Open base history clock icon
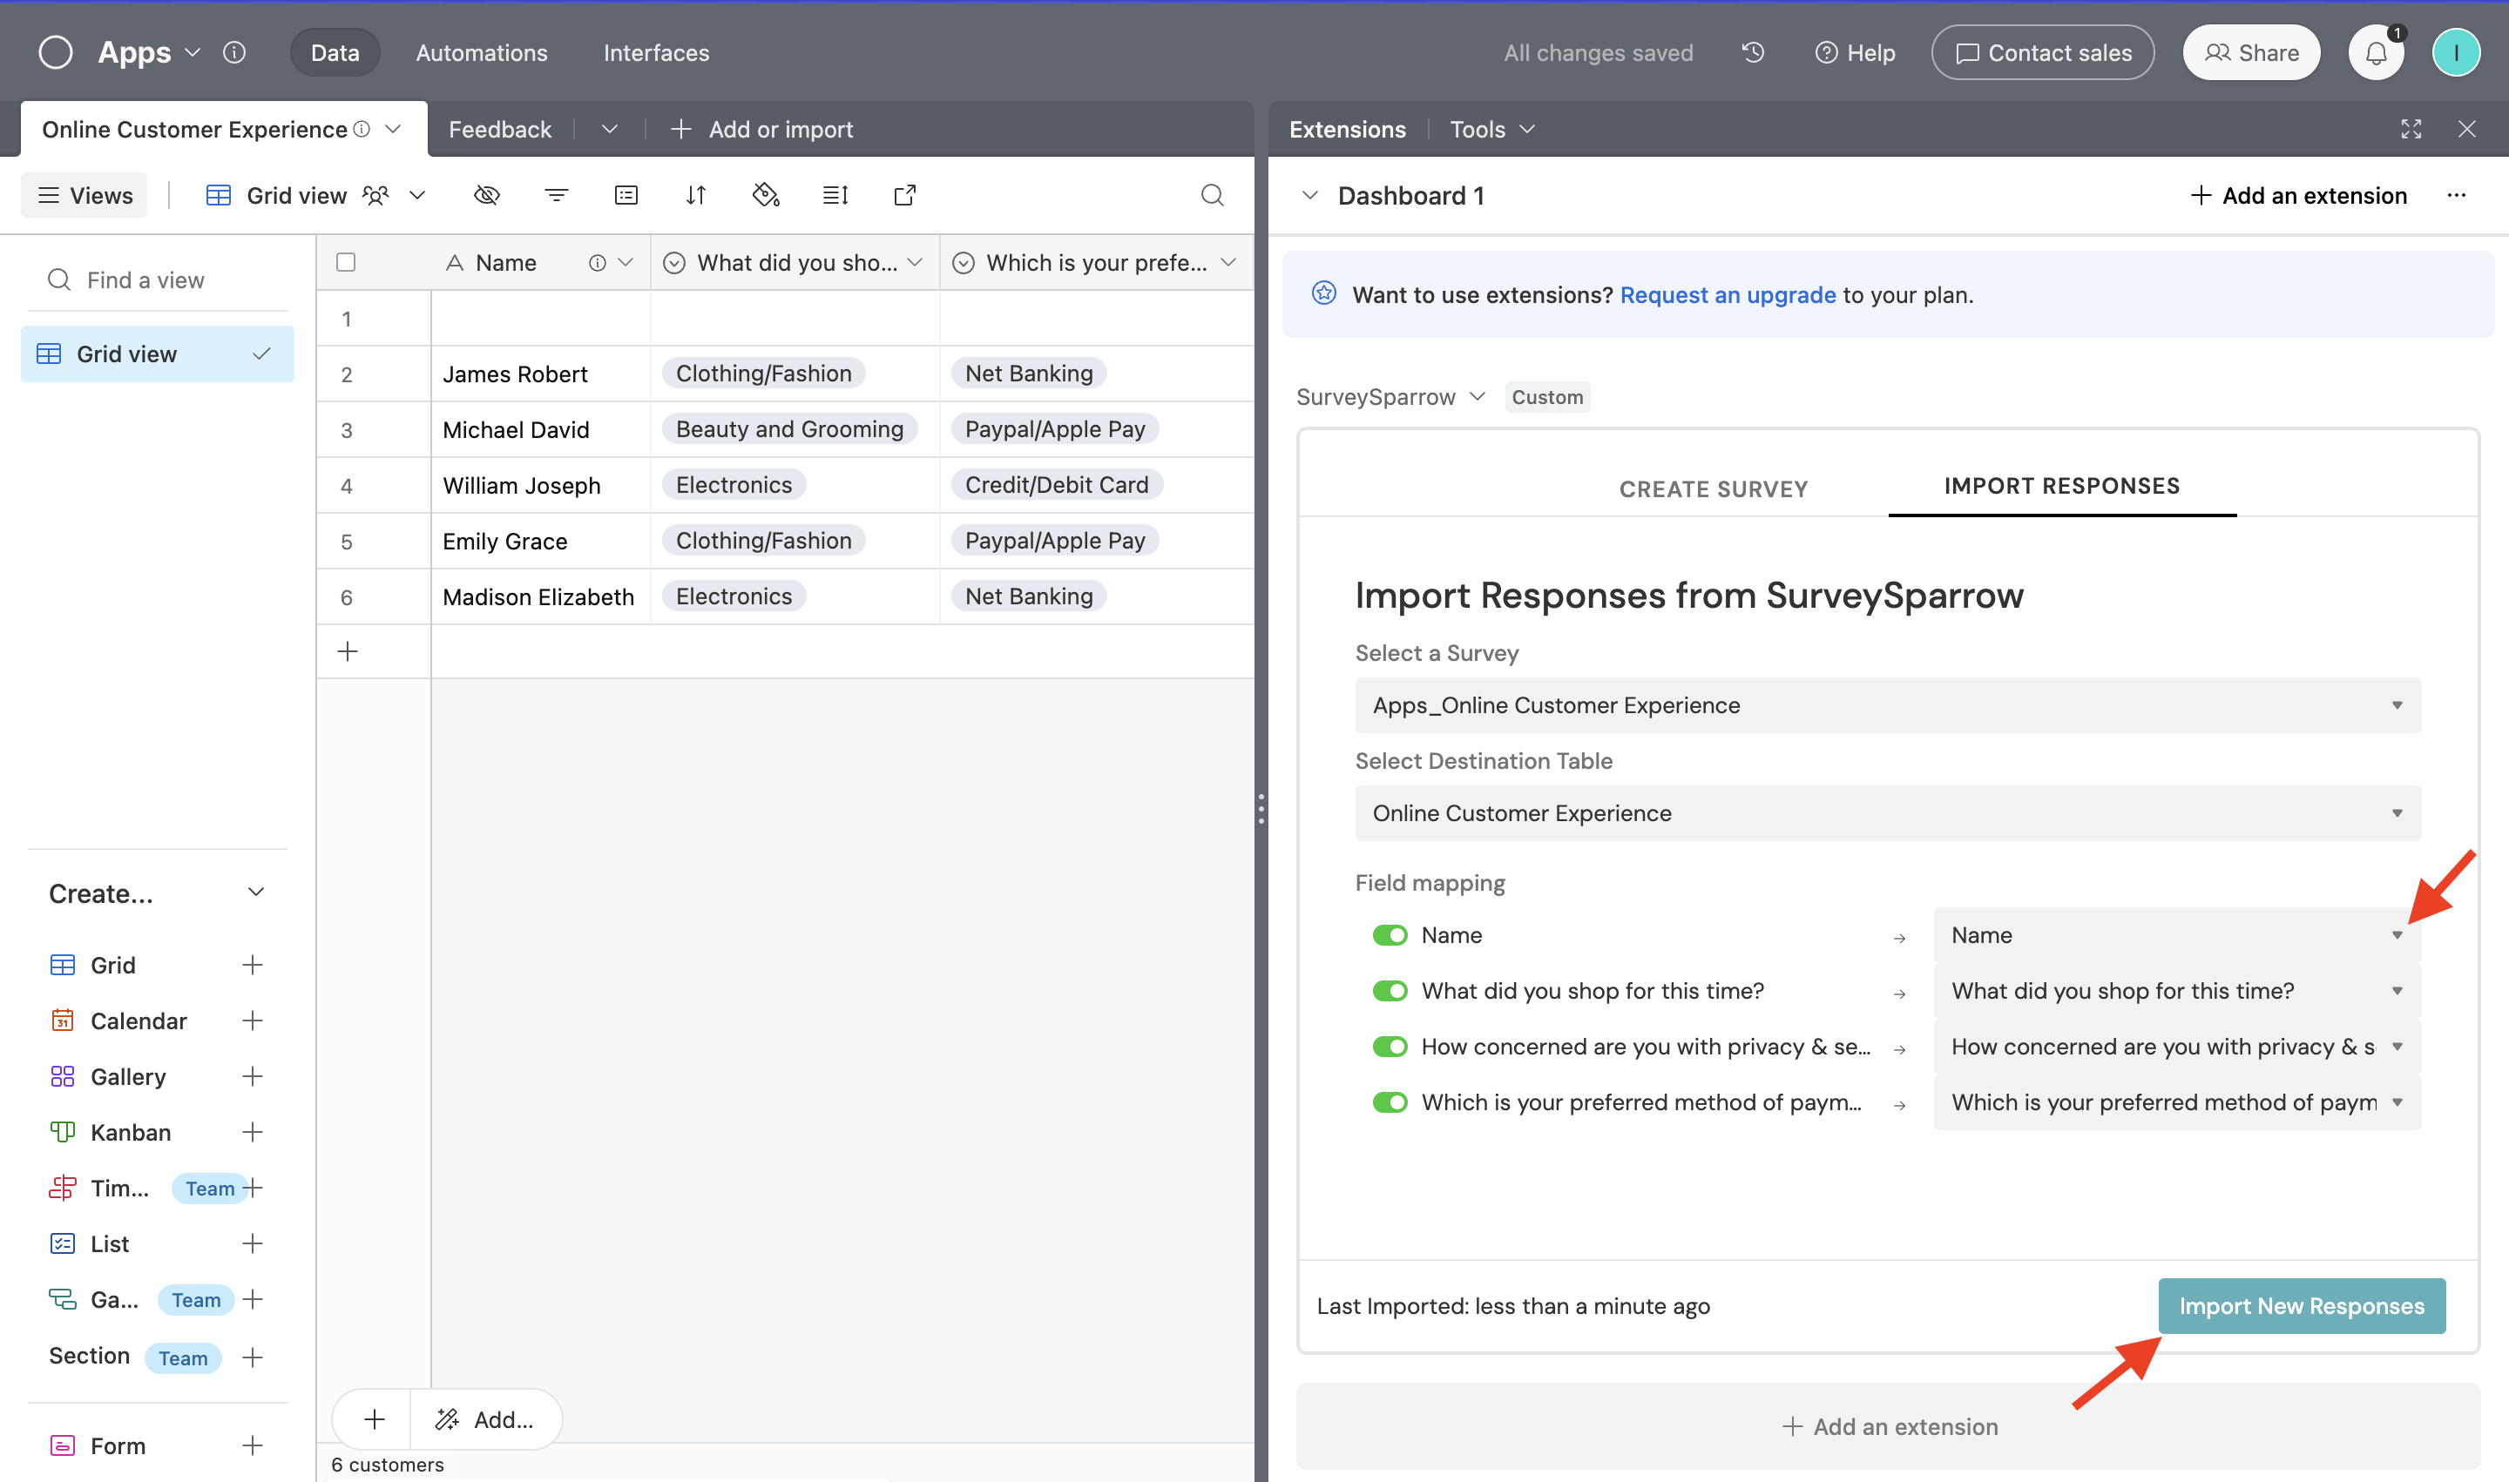 tap(1753, 53)
